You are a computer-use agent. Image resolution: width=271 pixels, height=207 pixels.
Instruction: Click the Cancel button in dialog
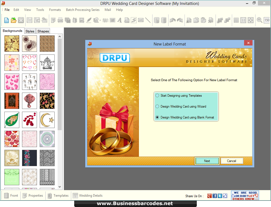(232, 161)
